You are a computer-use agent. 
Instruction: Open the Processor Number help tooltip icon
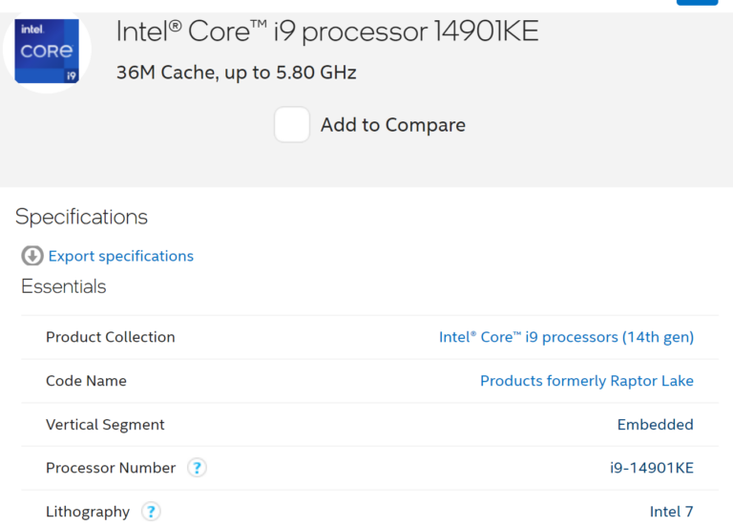pos(197,468)
